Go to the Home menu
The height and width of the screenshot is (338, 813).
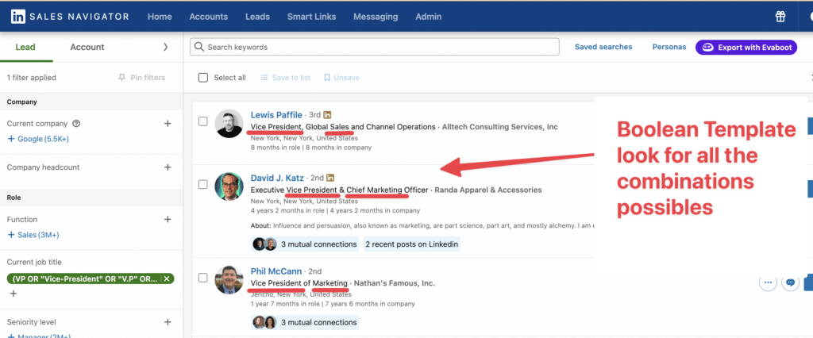pyautogui.click(x=160, y=17)
